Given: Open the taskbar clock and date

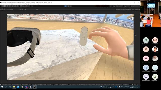Looking at the screenshot, I should (133, 87).
